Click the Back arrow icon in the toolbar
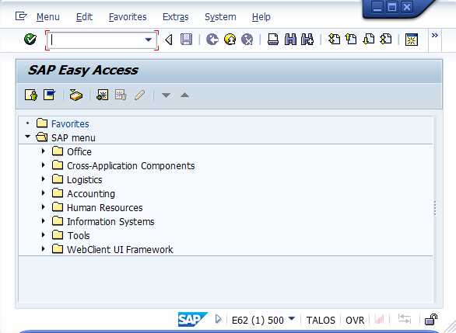Image resolution: width=456 pixels, height=333 pixels. [212, 39]
